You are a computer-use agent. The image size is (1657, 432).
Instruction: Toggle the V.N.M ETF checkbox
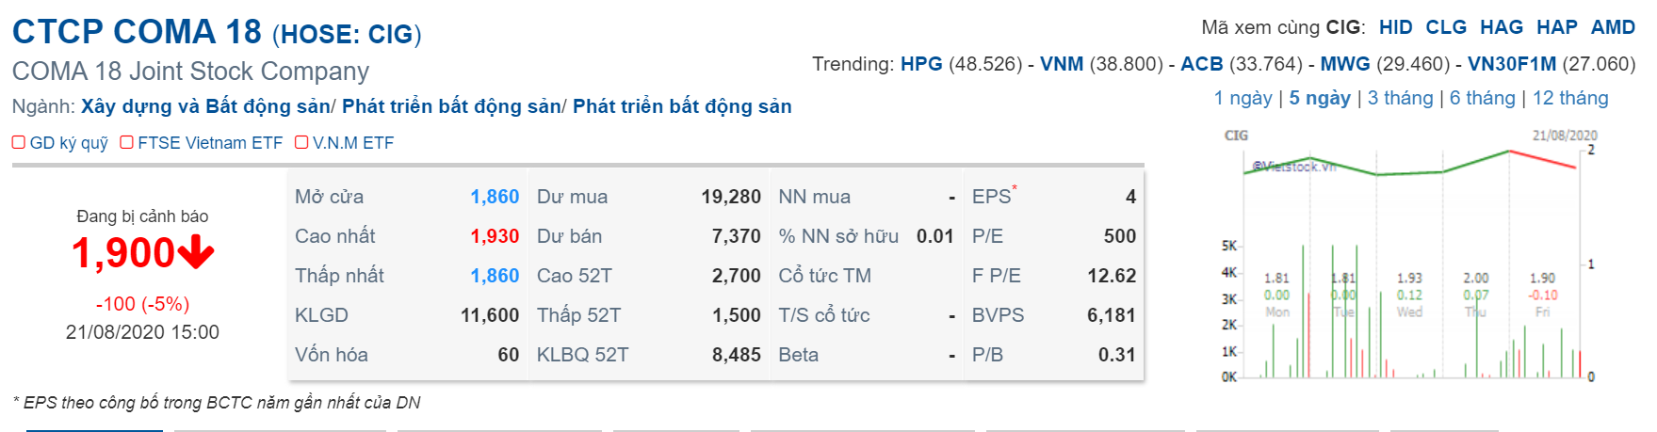302,143
